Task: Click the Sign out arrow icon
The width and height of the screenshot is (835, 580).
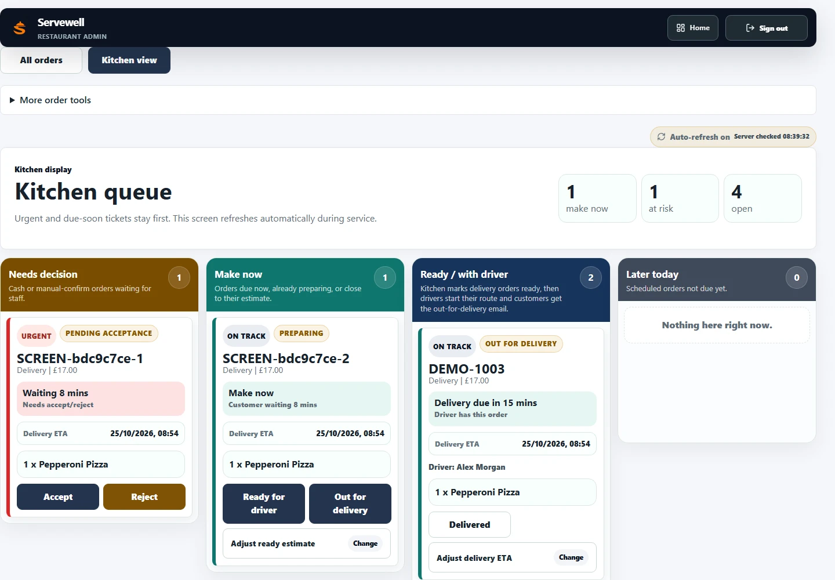Action: (750, 28)
